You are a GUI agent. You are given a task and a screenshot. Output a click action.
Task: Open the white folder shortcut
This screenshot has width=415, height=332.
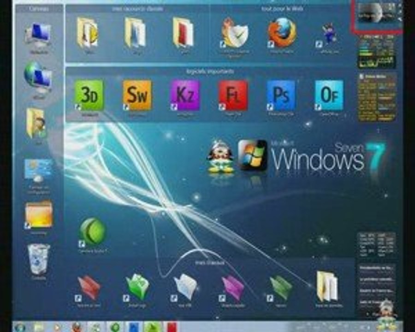tap(185, 288)
